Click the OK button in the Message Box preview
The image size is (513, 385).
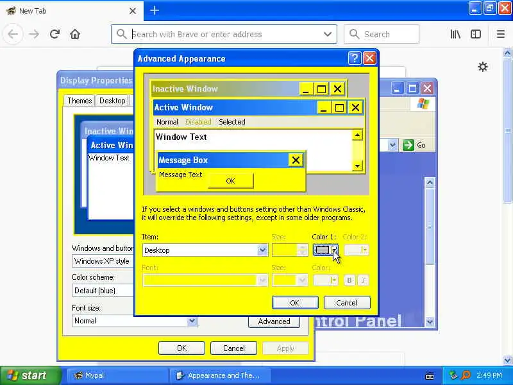coord(231,181)
